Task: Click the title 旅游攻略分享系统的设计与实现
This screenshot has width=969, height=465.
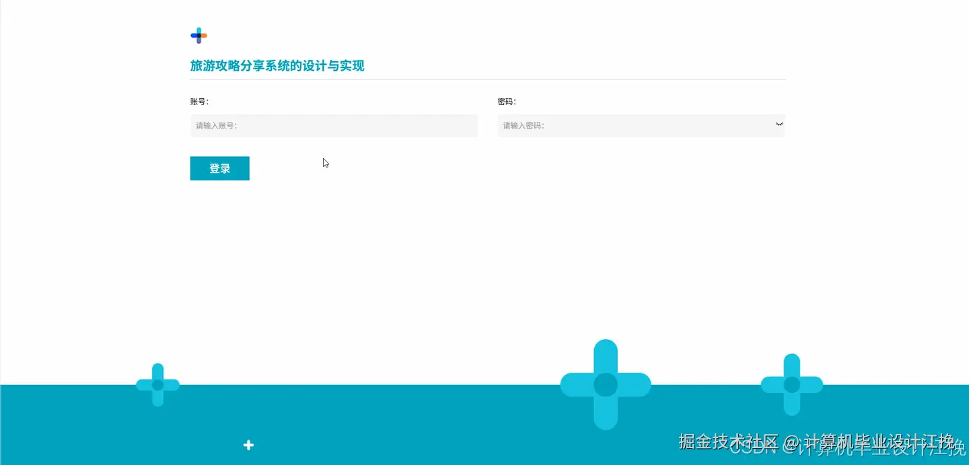Action: point(277,66)
